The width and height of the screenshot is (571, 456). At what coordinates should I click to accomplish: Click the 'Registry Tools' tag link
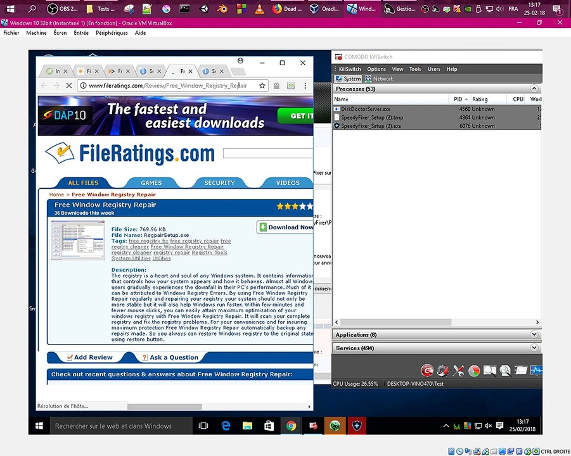[209, 253]
